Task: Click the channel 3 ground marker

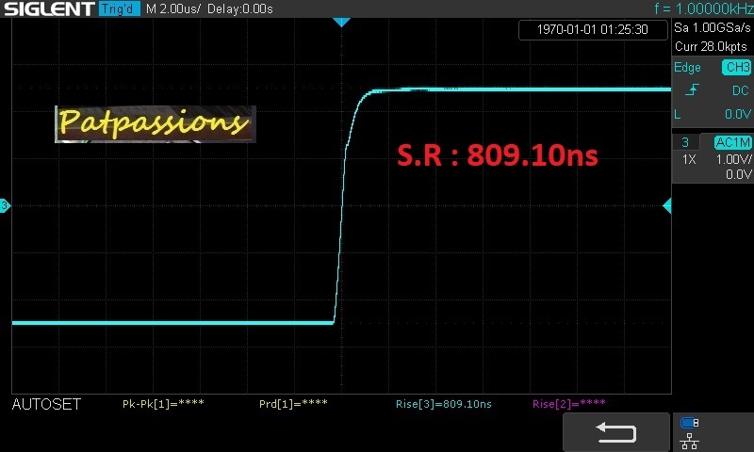Action: pyautogui.click(x=5, y=205)
